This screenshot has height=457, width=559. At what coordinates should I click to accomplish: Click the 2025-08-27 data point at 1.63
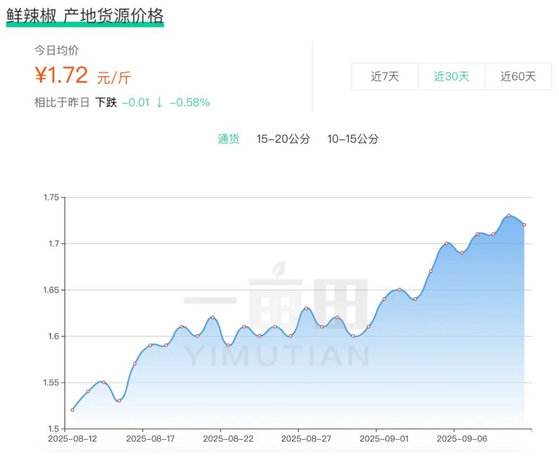click(306, 308)
